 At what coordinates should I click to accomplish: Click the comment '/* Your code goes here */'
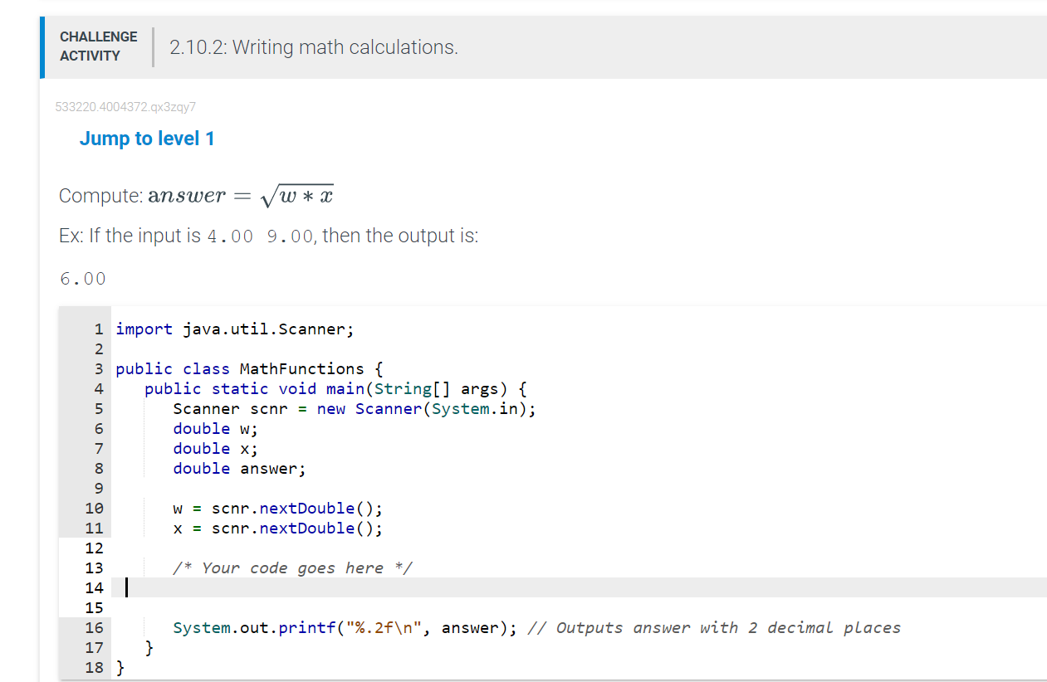[x=292, y=568]
